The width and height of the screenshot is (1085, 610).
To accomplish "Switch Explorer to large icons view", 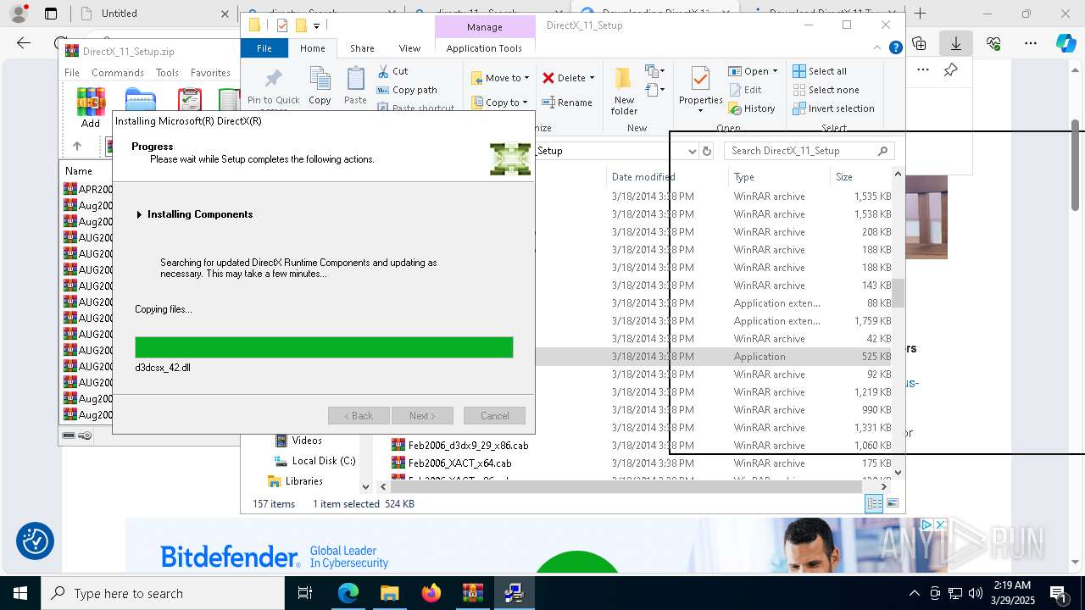I will (892, 503).
